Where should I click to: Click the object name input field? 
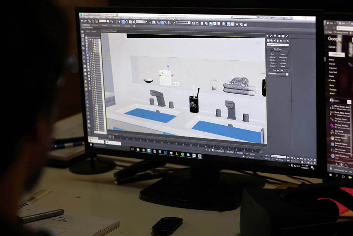point(277,74)
